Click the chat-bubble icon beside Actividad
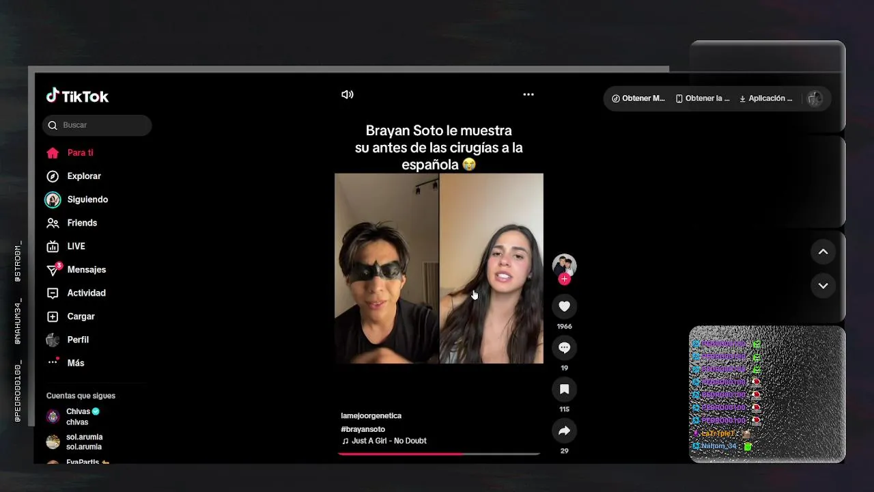The width and height of the screenshot is (874, 492). 53,293
